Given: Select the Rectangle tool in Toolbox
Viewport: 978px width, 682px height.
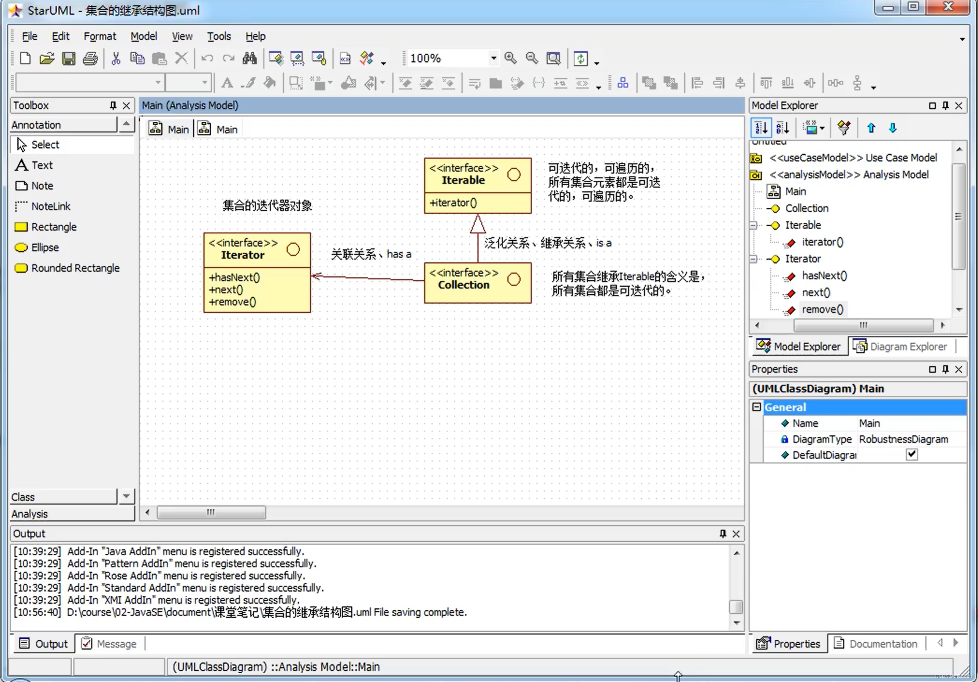Looking at the screenshot, I should (54, 227).
